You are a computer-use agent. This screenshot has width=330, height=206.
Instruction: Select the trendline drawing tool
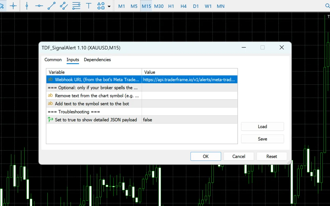51,6
